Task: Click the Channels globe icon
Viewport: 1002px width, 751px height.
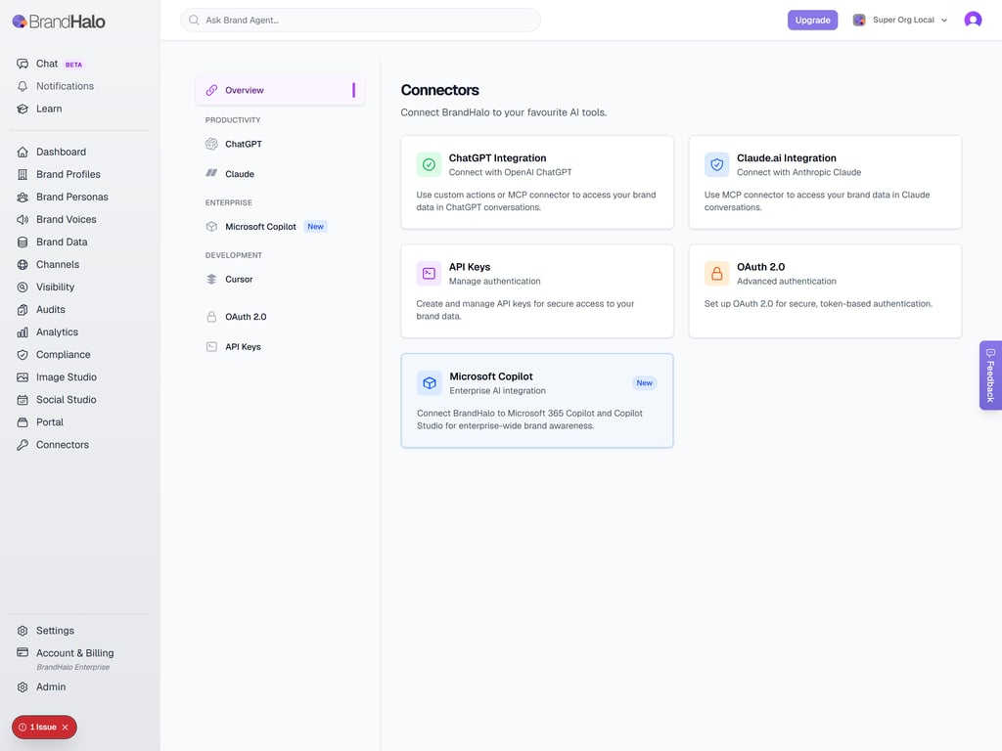Action: [23, 264]
